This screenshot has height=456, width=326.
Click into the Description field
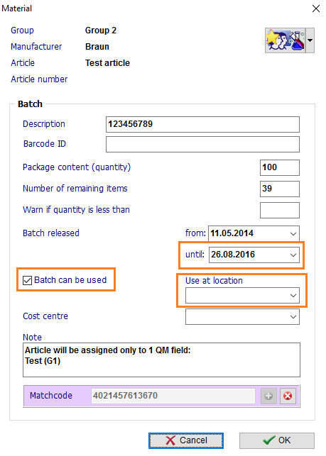coord(202,125)
